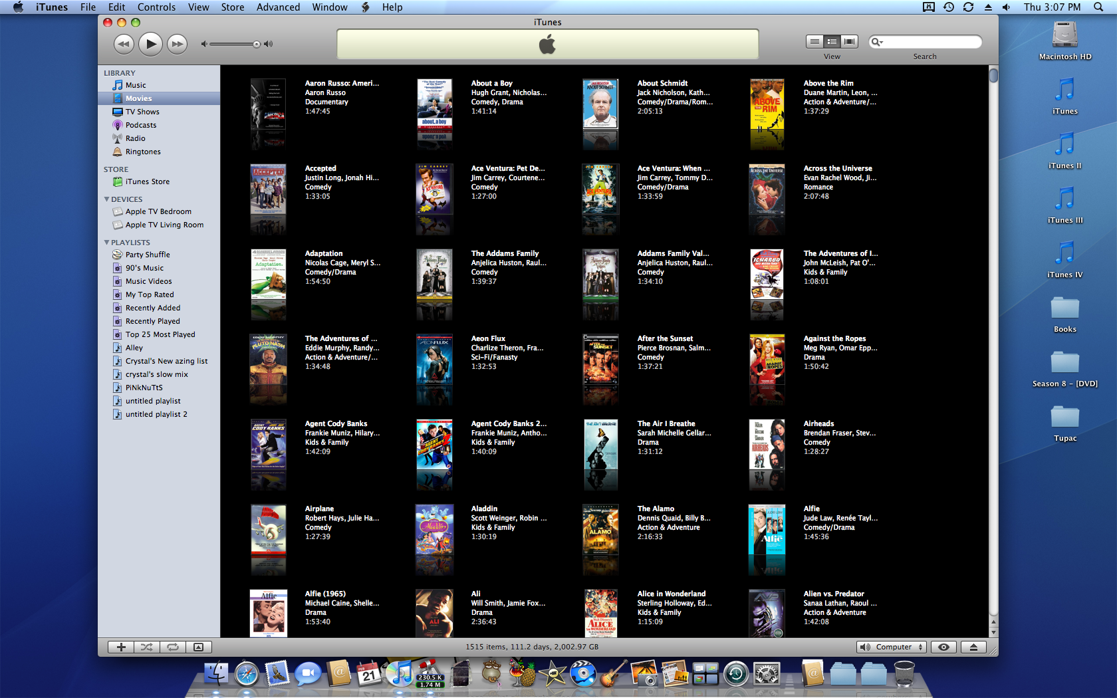Image resolution: width=1117 pixels, height=698 pixels.
Task: Open Spotlight search in the menu bar
Action: point(1098,7)
